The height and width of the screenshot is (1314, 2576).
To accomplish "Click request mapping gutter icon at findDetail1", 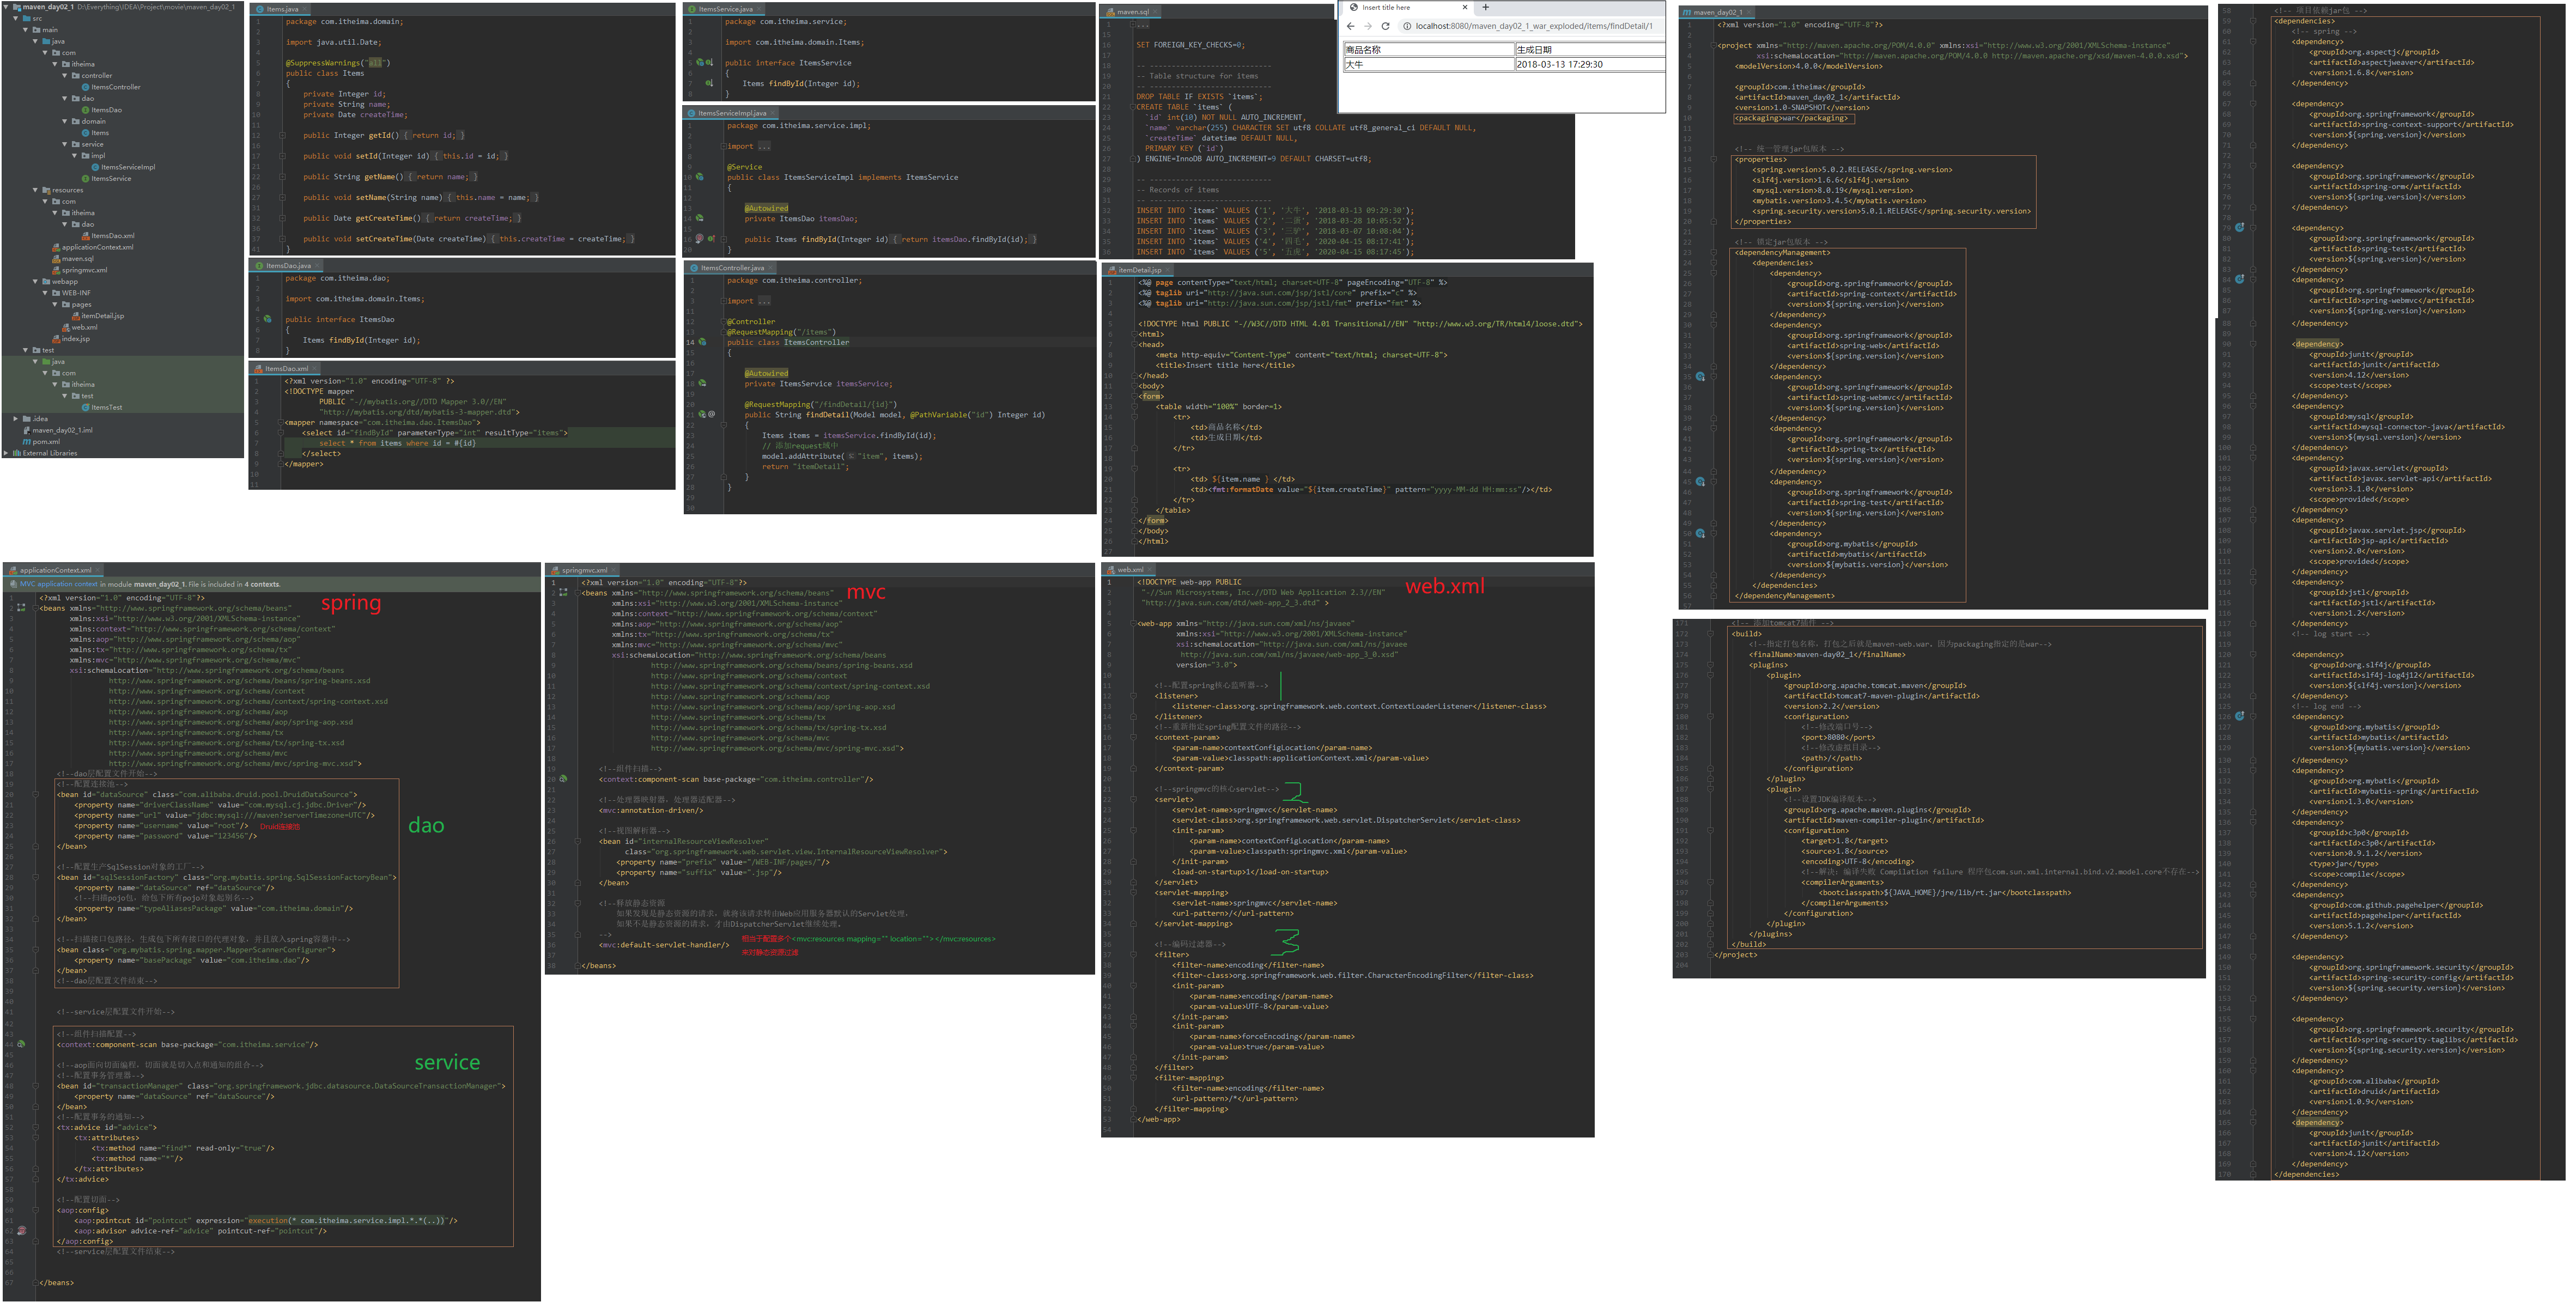I will 702,414.
